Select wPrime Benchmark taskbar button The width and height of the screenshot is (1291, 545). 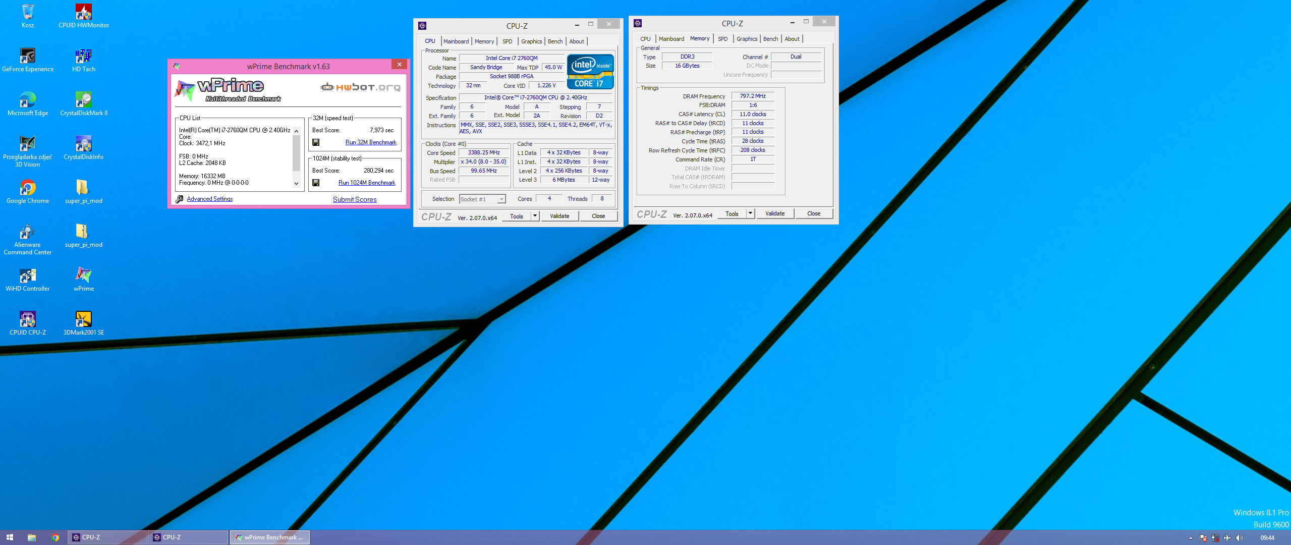270,537
